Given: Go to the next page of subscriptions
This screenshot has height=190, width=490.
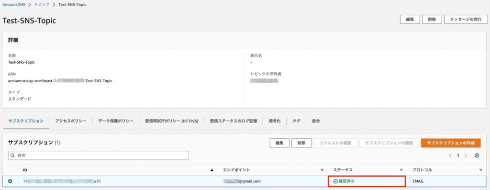Looking at the screenshot, I should point(466,156).
